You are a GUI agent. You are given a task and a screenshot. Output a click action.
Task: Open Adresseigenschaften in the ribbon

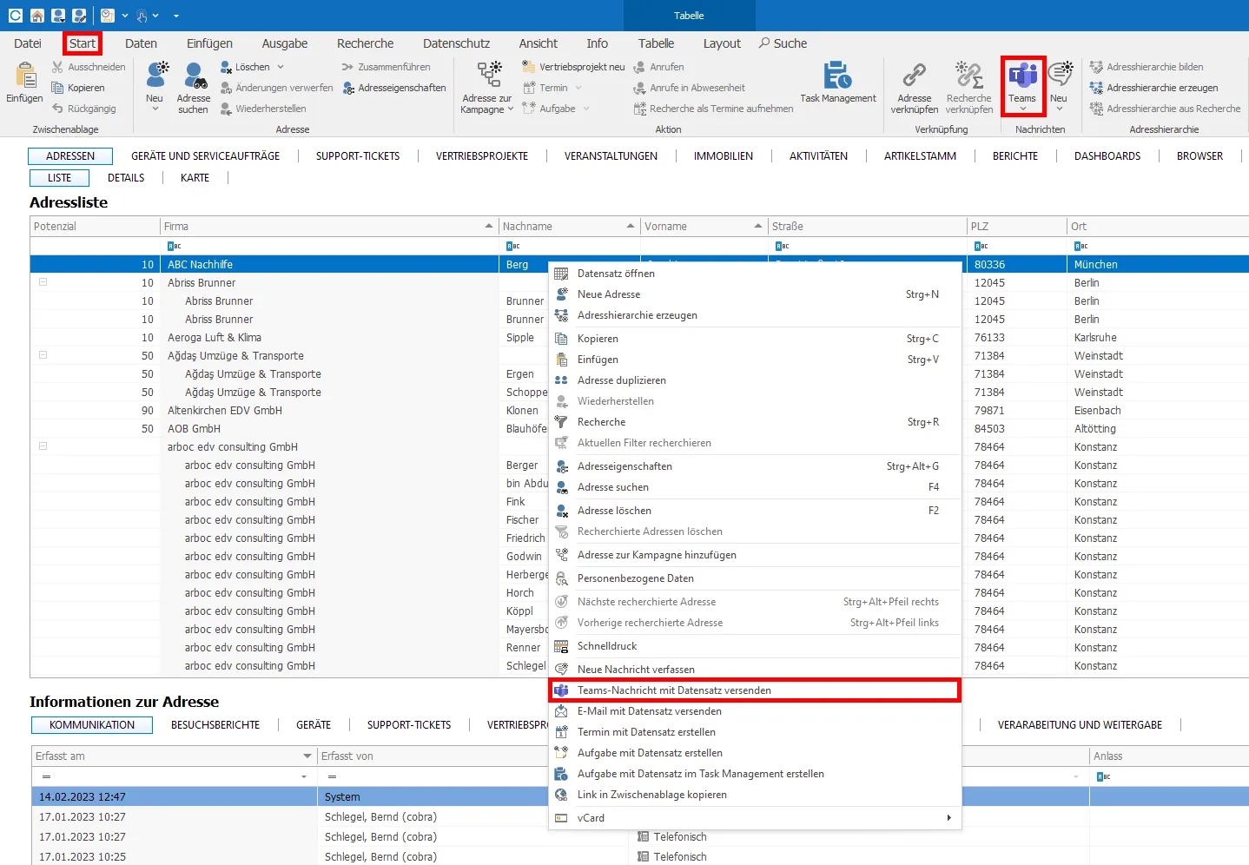click(393, 88)
